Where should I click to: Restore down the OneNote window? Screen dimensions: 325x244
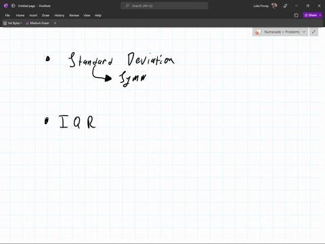pos(307,6)
